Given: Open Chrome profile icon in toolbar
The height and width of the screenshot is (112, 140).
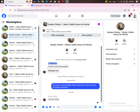Looking at the screenshot, I should pos(134,10).
